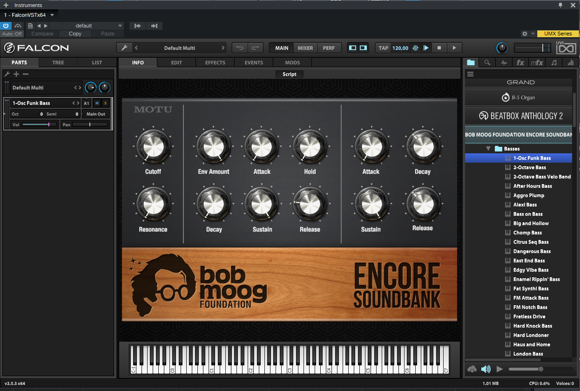Image resolution: width=580 pixels, height=391 pixels.
Task: Solo the 1-Osc Funk Bass part
Action: tap(105, 103)
